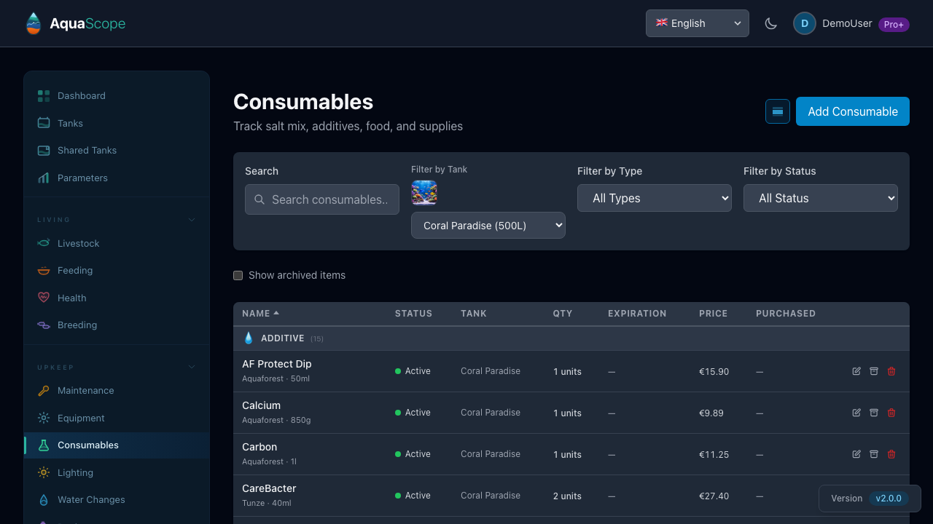Image resolution: width=933 pixels, height=524 pixels.
Task: Archive Carbon via its archive box icon
Action: (x=874, y=454)
